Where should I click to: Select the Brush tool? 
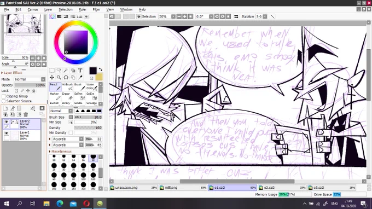point(79,87)
